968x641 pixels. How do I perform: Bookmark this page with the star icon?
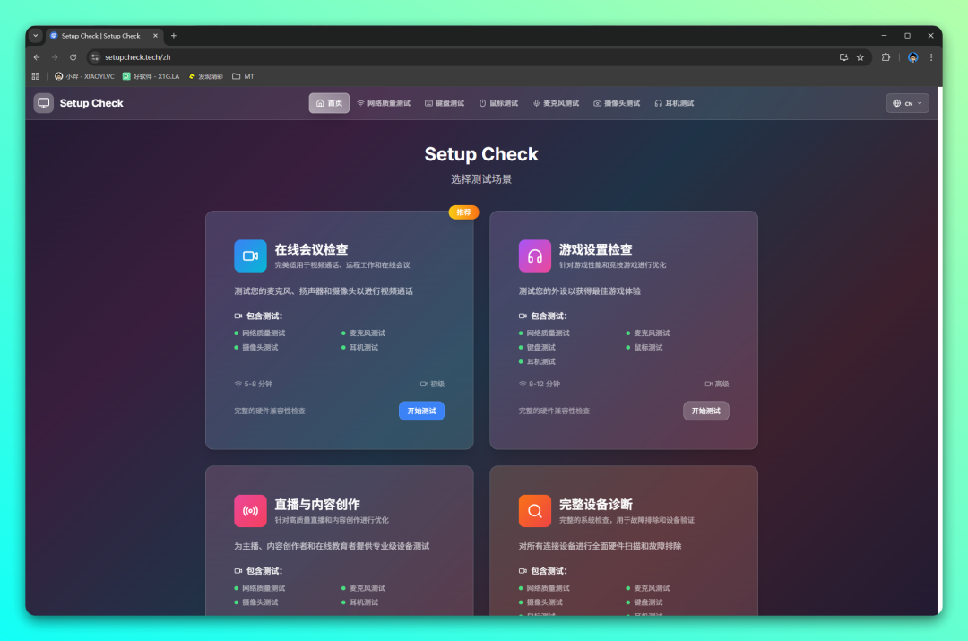point(860,57)
